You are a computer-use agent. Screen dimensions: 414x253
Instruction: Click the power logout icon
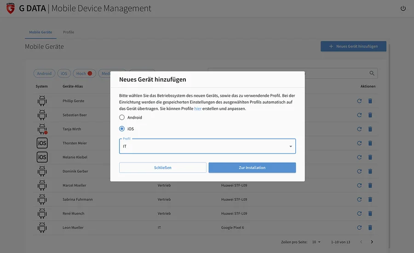[x=403, y=8]
